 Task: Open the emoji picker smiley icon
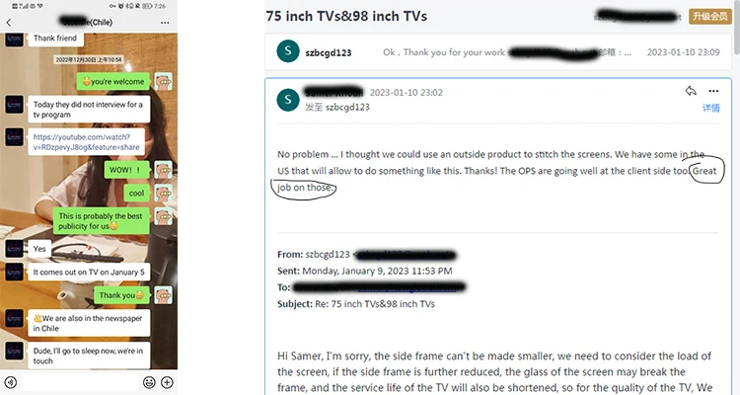pos(149,382)
